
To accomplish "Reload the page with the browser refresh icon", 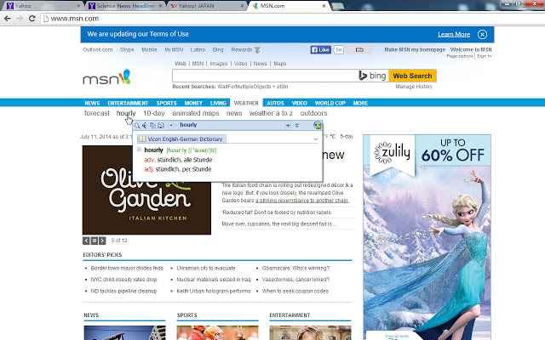I will [x=32, y=19].
